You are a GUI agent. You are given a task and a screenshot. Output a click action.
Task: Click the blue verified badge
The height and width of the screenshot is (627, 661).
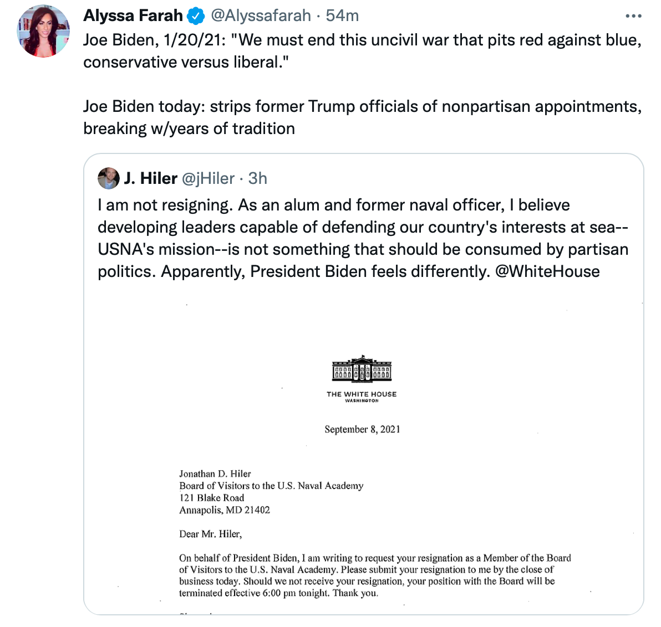(x=195, y=16)
